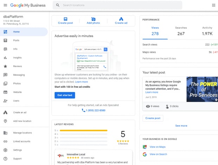The image size is (218, 165).
Task: Click the Add new location pin icon
Action: pyautogui.click(x=5, y=121)
